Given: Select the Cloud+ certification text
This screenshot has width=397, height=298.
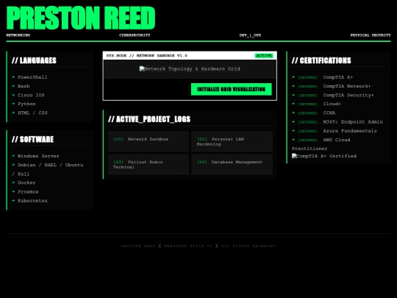Looking at the screenshot, I should click(332, 104).
